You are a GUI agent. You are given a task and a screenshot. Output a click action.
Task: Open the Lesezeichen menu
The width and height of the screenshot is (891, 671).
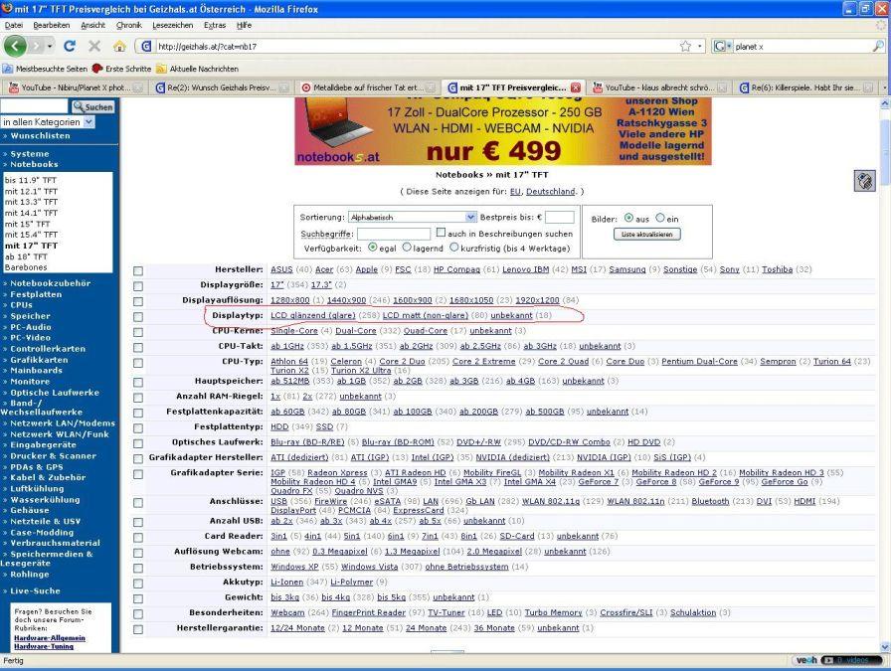click(173, 25)
